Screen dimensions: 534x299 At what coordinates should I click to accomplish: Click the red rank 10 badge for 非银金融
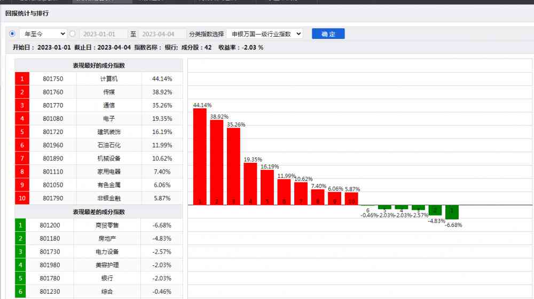[22, 198]
